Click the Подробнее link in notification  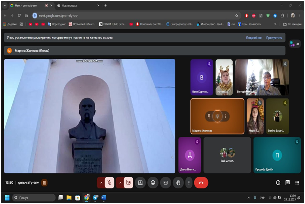coord(254,38)
